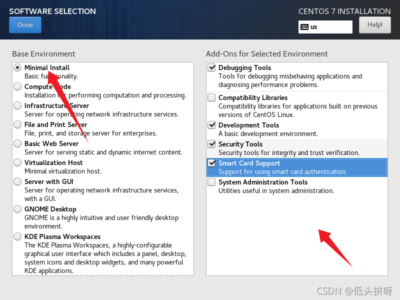Select the Minimal Install radio button
Viewport: 400px width, 300px height.
pos(17,67)
